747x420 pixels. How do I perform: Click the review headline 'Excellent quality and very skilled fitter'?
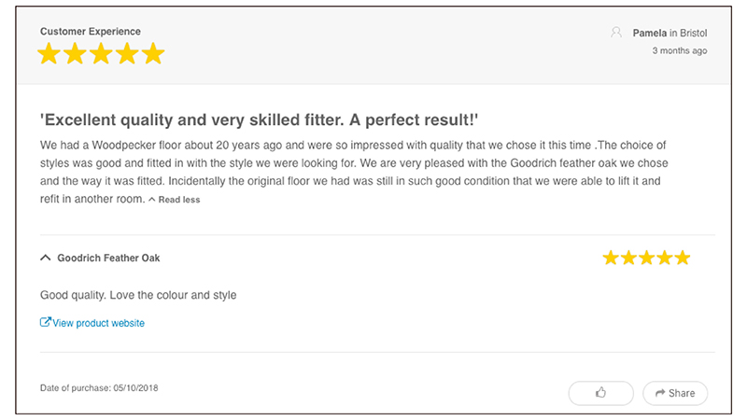click(x=260, y=120)
